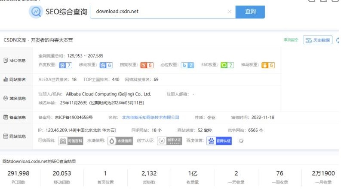Click the Bing weight 2 badge
The image size is (341, 193).
pyautogui.click(x=187, y=65)
